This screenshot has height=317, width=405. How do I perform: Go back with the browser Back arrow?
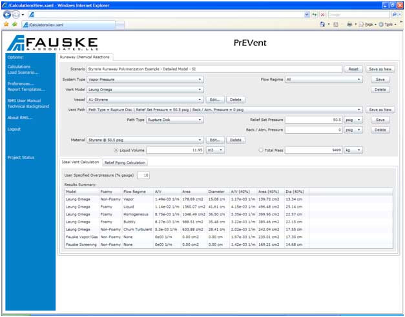click(7, 15)
